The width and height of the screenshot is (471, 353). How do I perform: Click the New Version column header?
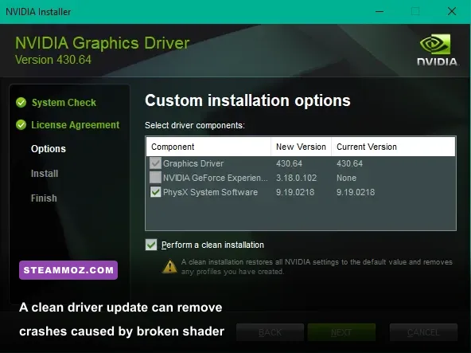coord(301,147)
